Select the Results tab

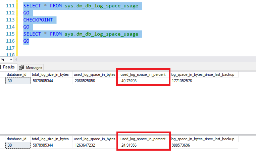point(8,67)
